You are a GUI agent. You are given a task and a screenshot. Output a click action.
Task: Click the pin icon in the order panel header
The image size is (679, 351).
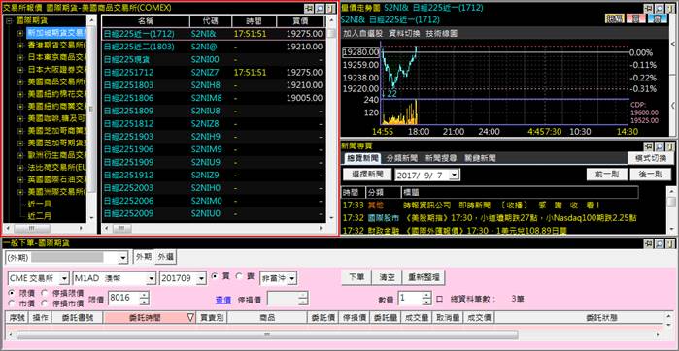[648, 243]
